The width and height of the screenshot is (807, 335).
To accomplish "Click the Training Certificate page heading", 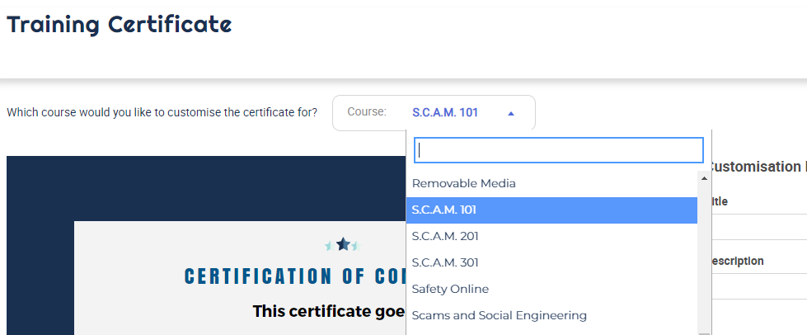I will [x=119, y=24].
